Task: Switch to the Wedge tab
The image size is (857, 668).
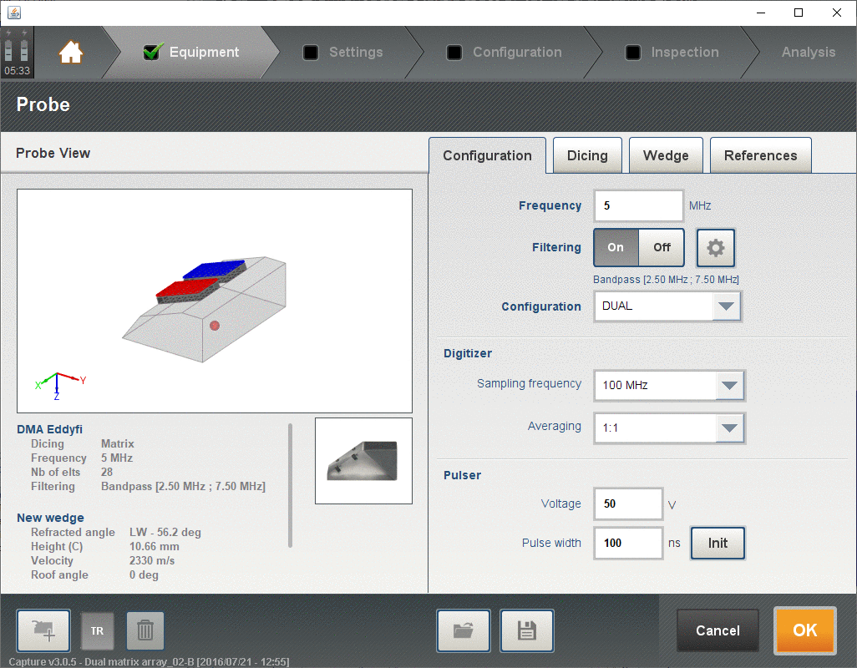Action: [x=666, y=155]
